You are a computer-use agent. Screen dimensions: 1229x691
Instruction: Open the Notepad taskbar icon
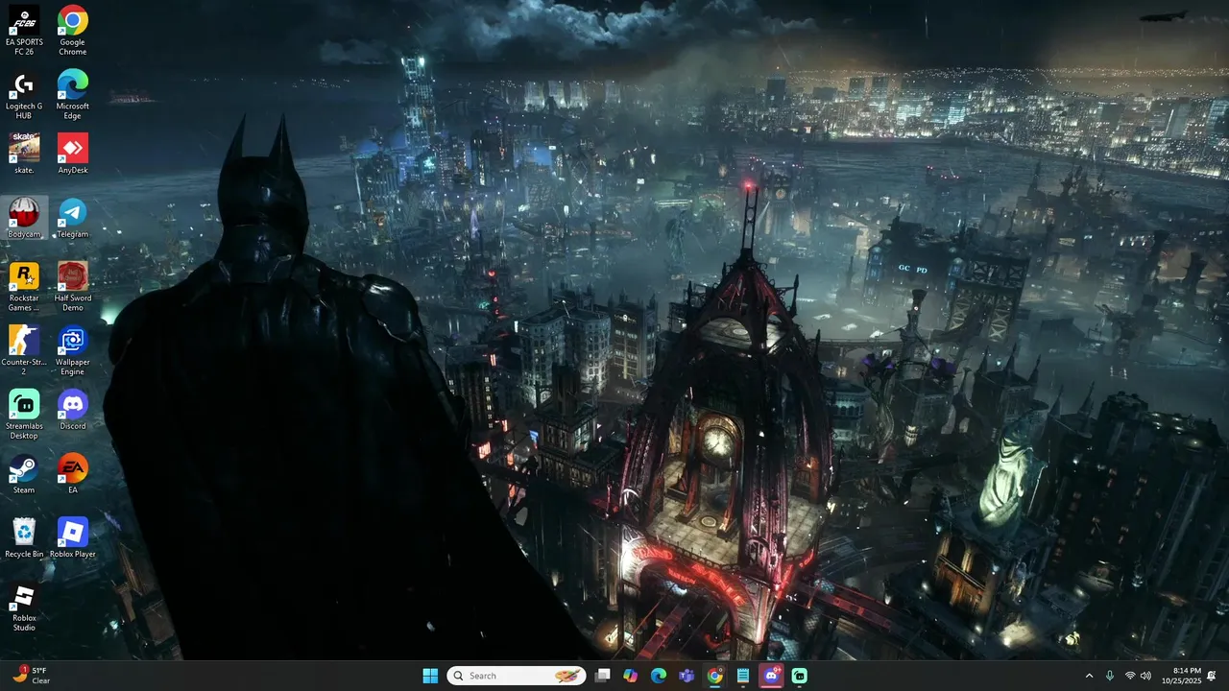743,676
